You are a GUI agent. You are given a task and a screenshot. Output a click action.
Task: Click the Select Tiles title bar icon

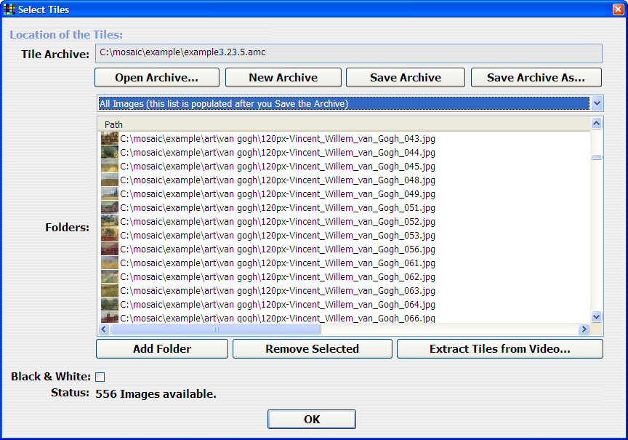click(x=9, y=9)
